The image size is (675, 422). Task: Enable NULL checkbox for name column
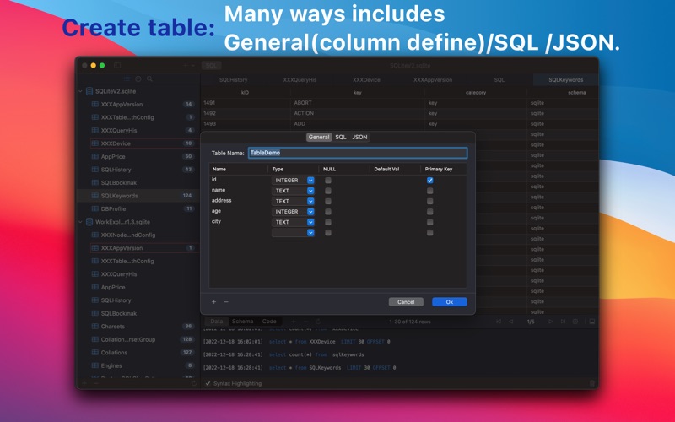328,191
